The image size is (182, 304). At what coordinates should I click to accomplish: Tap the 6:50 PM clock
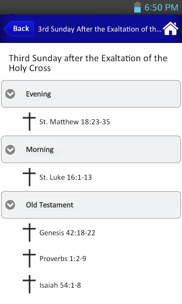161,8
